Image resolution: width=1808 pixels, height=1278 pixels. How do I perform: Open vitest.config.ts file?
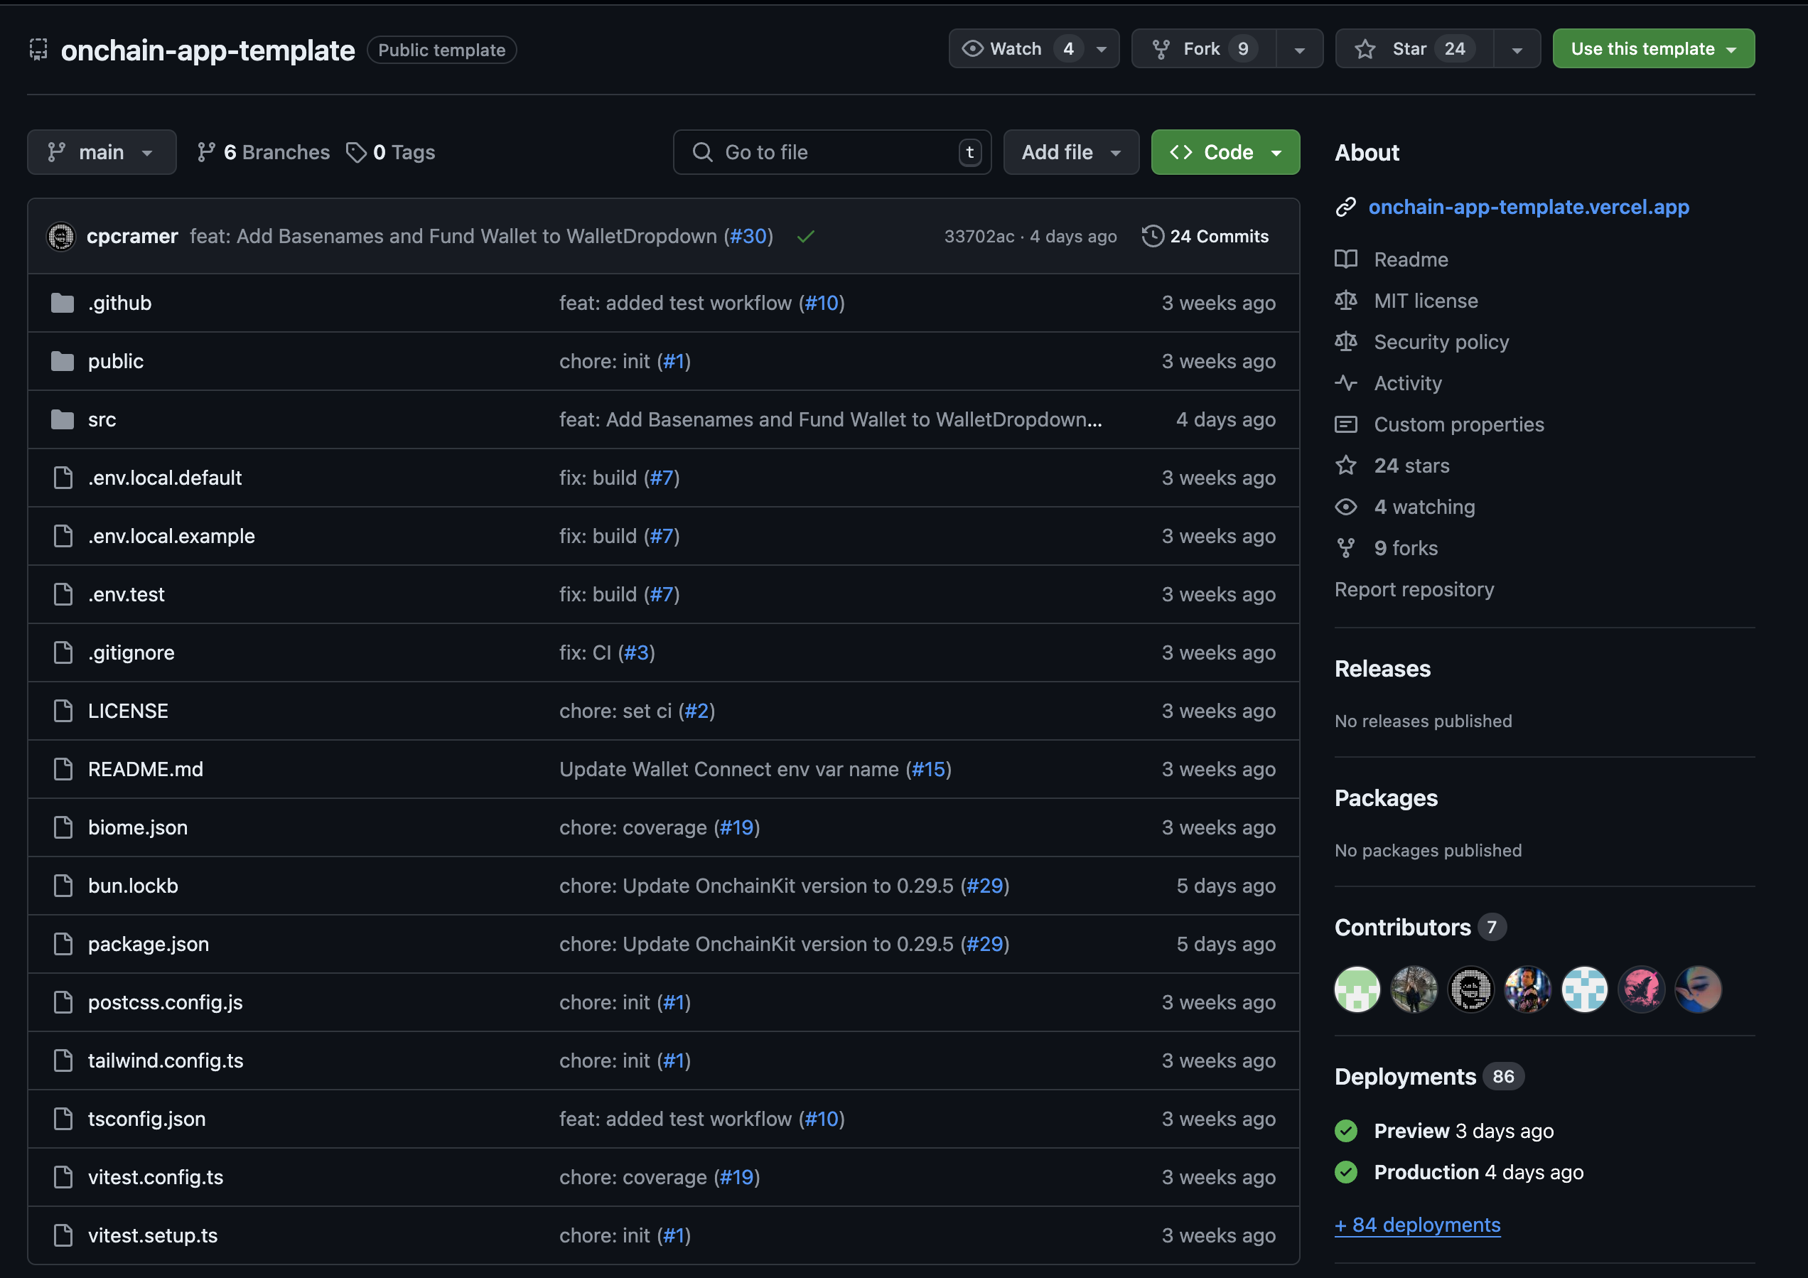point(156,1177)
